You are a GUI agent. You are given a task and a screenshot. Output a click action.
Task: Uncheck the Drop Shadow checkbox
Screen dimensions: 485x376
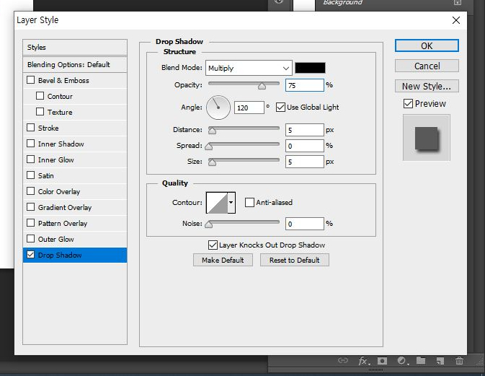[30, 255]
